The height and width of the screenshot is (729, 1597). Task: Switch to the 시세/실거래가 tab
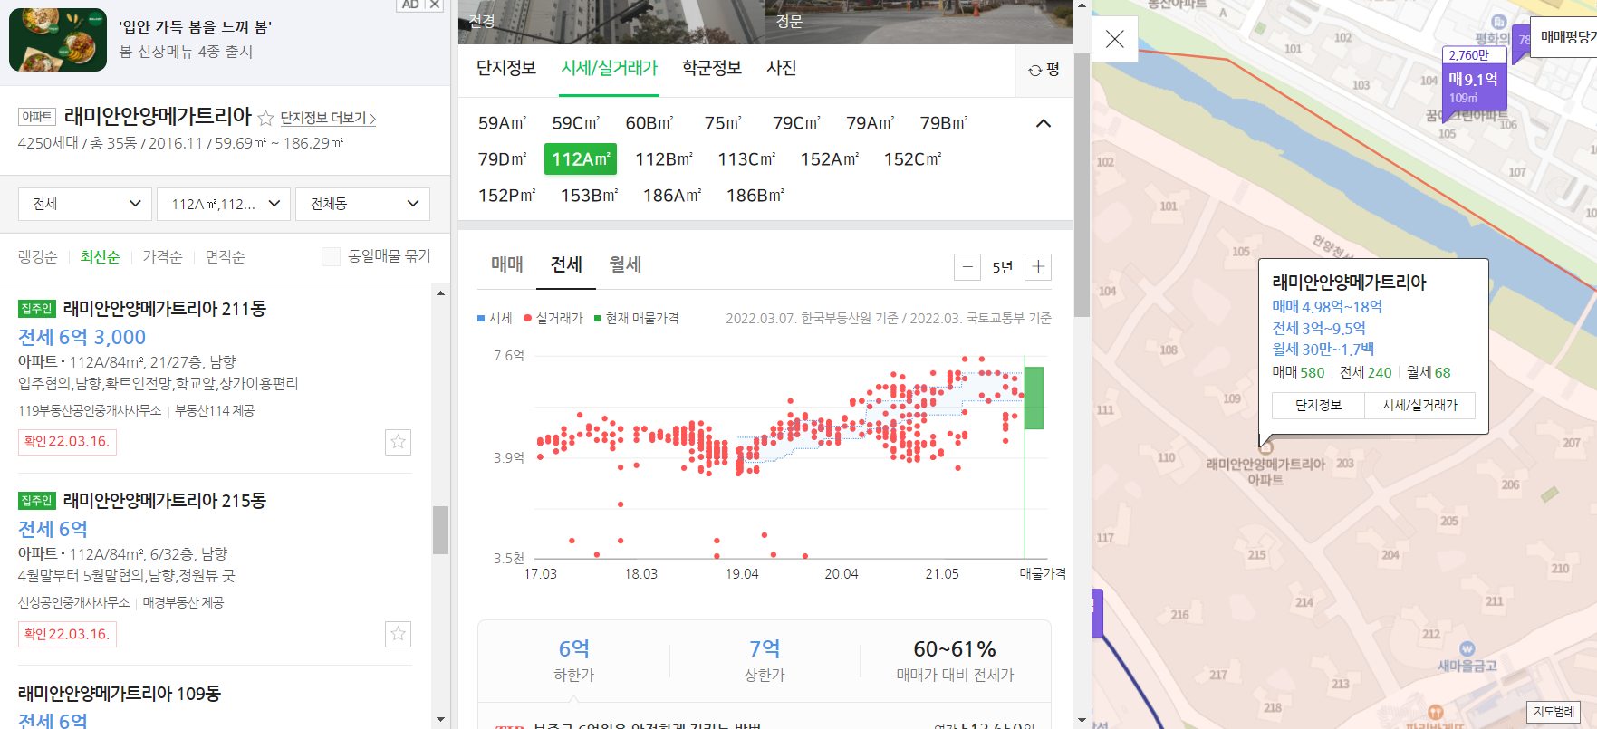pyautogui.click(x=609, y=68)
